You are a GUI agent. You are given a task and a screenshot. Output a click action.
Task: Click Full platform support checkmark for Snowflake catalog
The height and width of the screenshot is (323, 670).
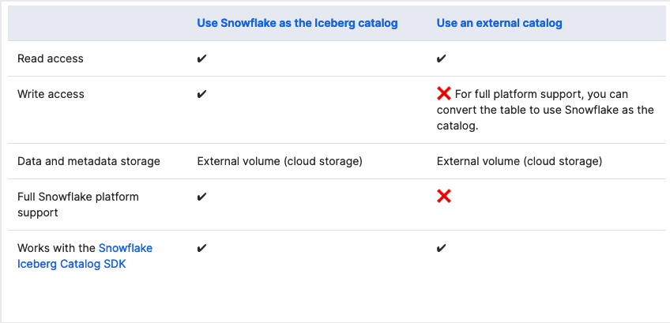202,197
